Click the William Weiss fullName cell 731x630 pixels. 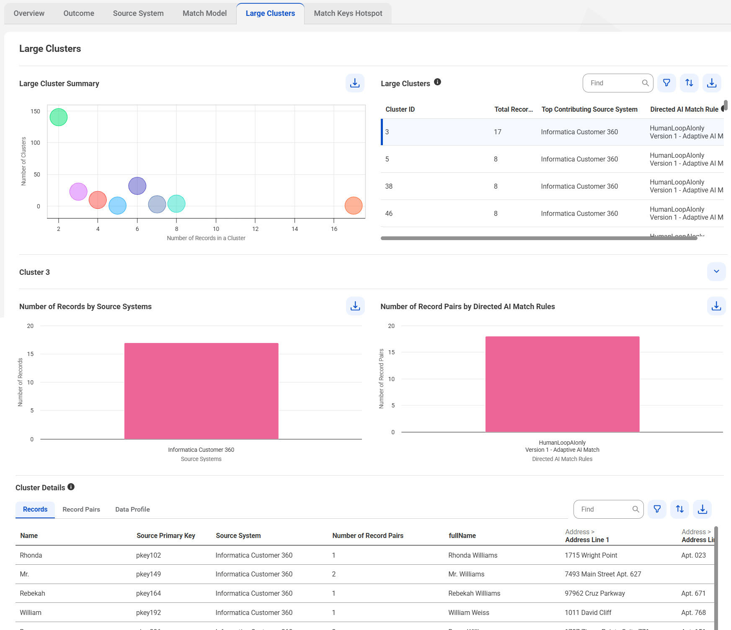pyautogui.click(x=469, y=612)
